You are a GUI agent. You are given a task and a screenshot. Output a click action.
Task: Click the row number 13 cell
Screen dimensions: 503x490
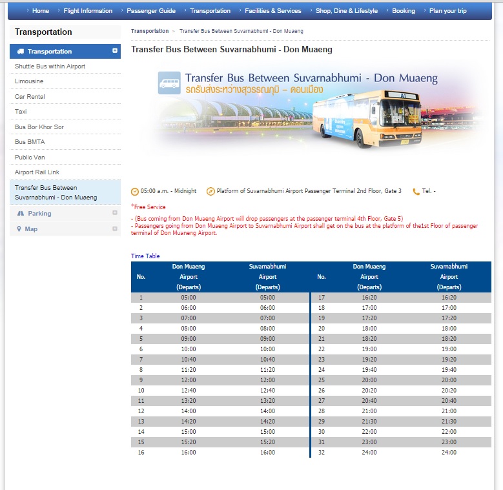(141, 421)
